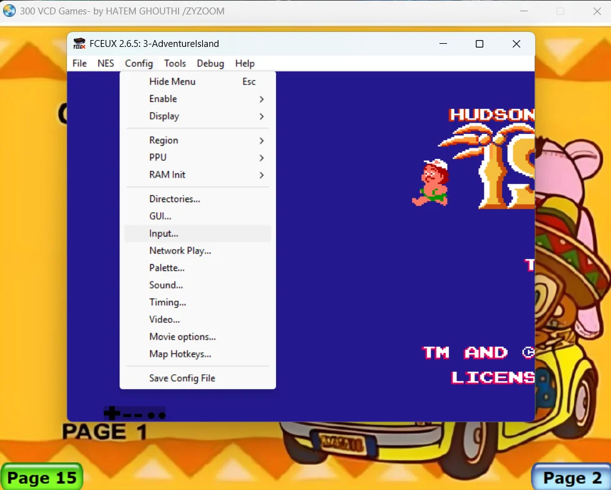Expand the Display submenu
The height and width of the screenshot is (490, 611).
coord(198,116)
